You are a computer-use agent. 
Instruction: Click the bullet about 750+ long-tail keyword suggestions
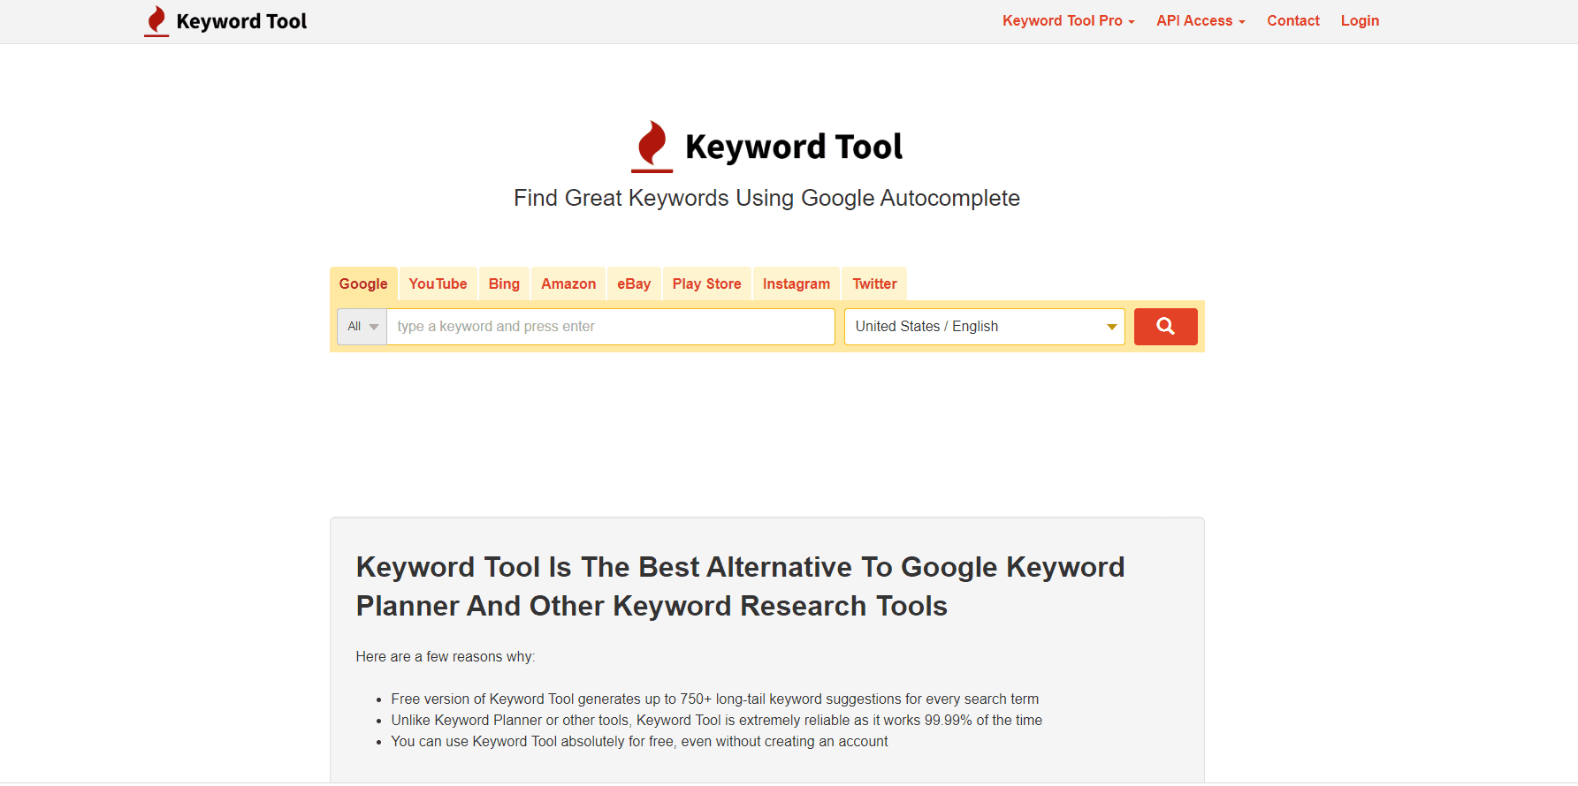[x=715, y=699]
